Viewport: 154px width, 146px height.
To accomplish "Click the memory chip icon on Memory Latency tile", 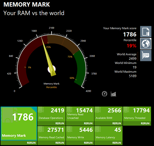I will click(x=98, y=129).
